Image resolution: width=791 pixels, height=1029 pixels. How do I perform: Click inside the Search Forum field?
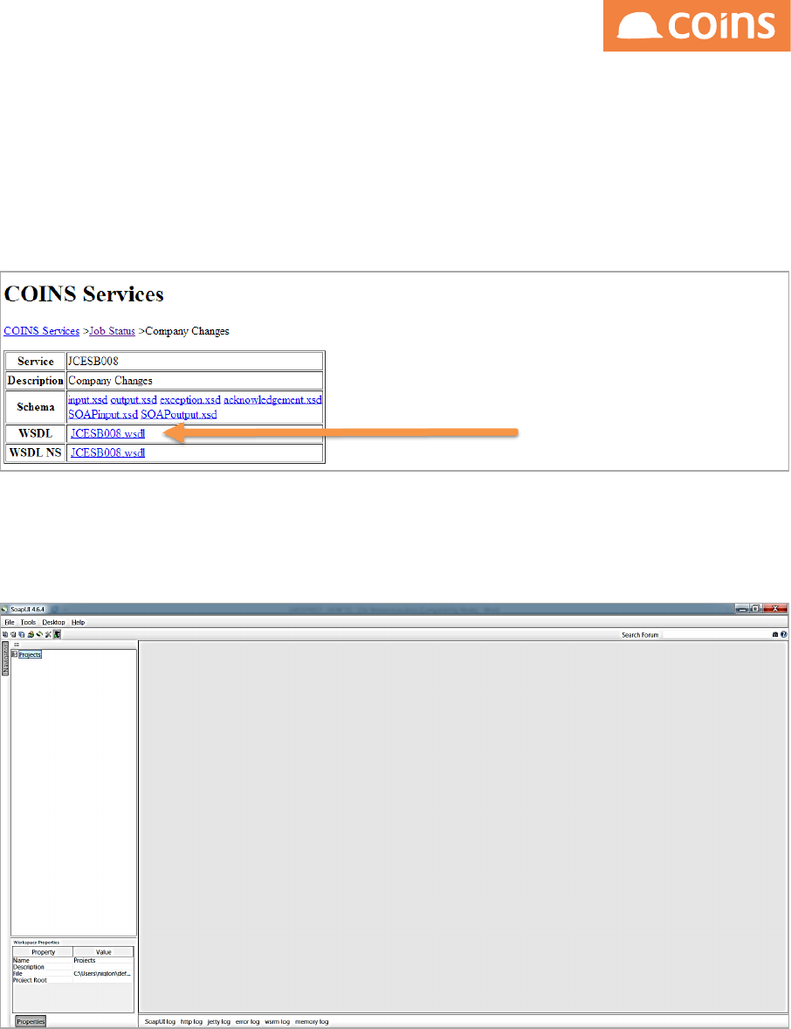tap(716, 634)
